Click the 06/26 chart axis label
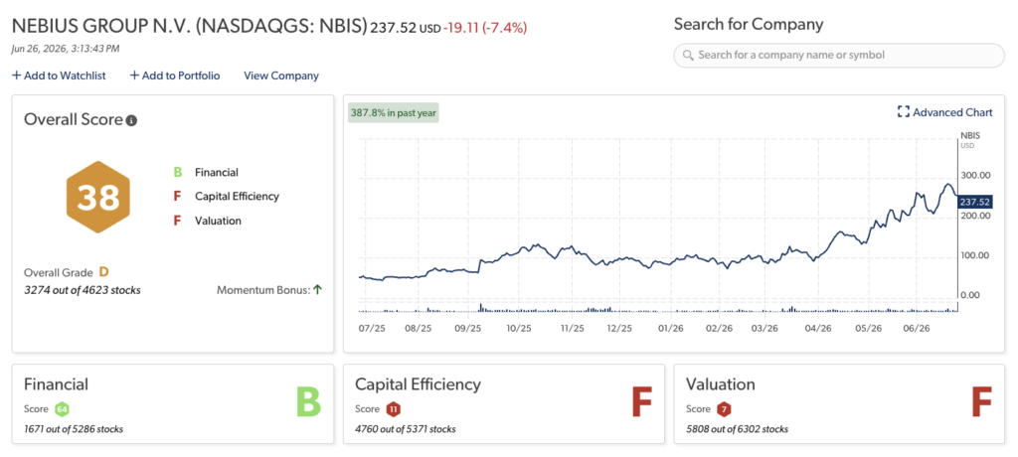Image resolution: width=1018 pixels, height=457 pixels. point(917,329)
